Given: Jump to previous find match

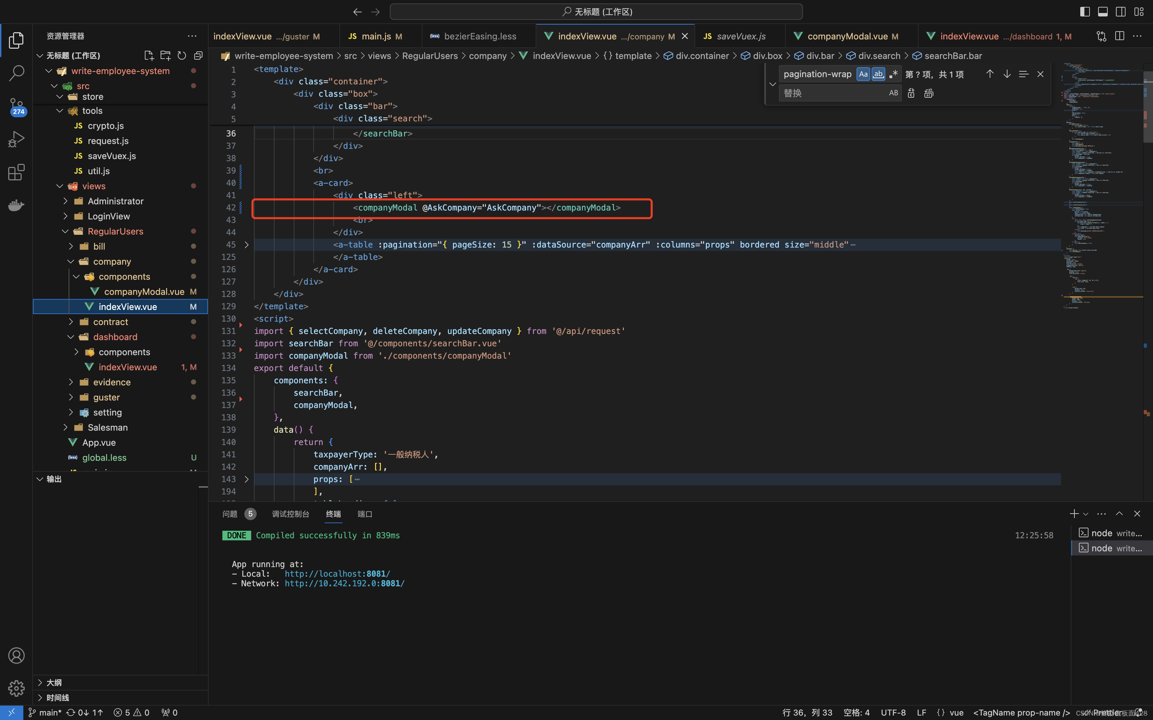Looking at the screenshot, I should [990, 74].
